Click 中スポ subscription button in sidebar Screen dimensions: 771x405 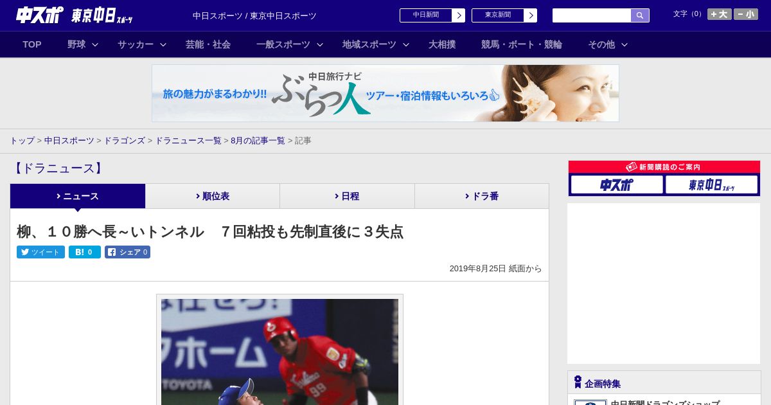click(x=617, y=184)
